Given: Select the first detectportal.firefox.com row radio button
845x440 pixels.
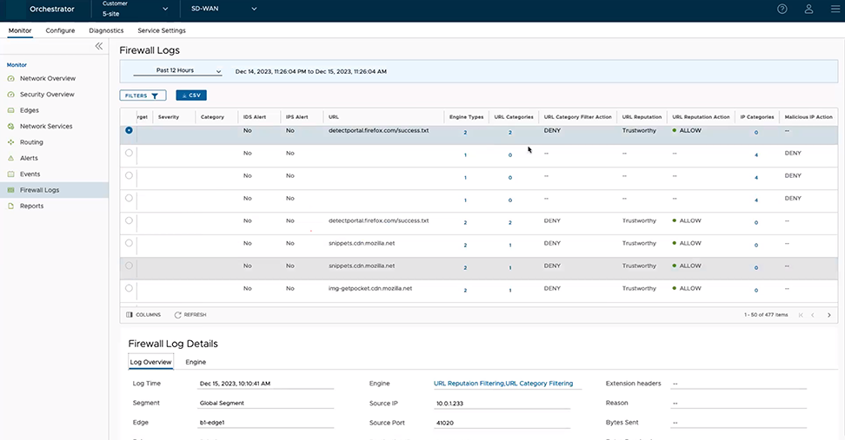Looking at the screenshot, I should [x=130, y=131].
